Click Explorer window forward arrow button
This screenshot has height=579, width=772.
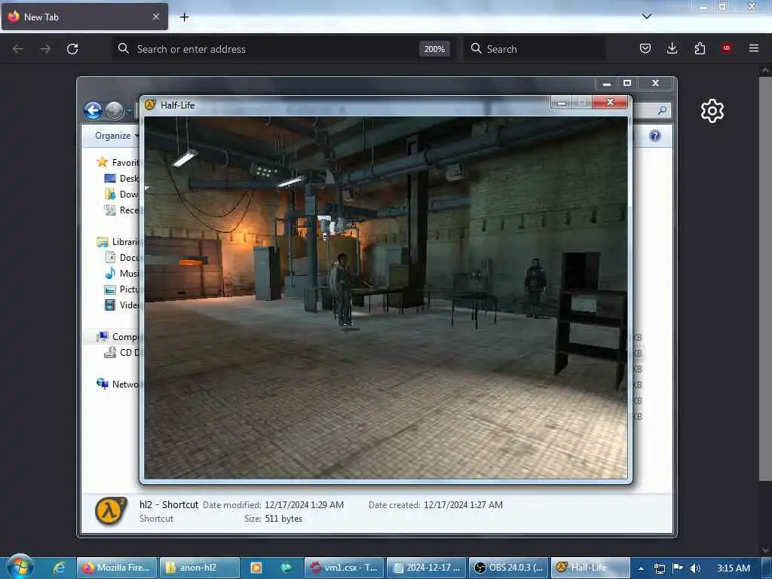[115, 111]
